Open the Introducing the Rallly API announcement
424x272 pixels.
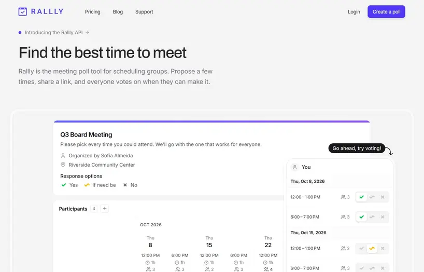[x=53, y=33]
